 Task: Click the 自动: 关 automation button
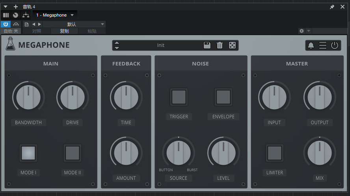click(x=11, y=31)
